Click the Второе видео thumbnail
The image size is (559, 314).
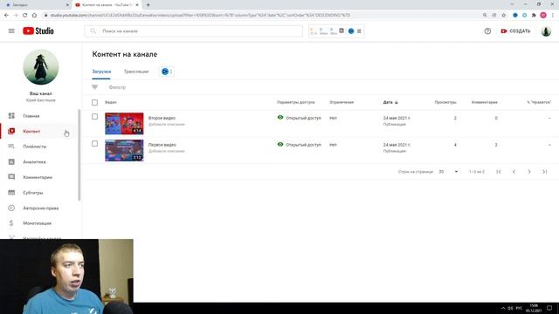pyautogui.click(x=124, y=124)
